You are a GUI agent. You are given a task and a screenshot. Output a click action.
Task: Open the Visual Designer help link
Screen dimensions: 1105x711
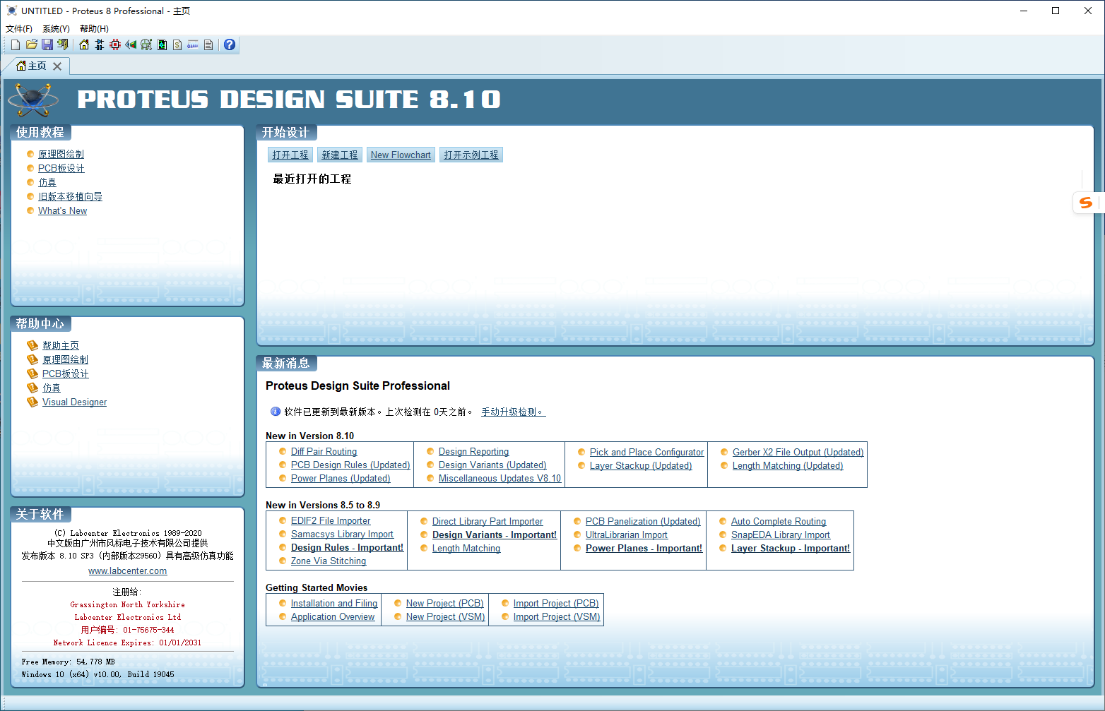tap(75, 402)
